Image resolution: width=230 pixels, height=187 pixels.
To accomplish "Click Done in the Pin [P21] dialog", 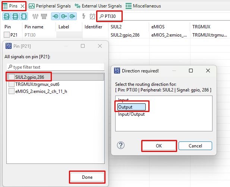I will 87,177.
